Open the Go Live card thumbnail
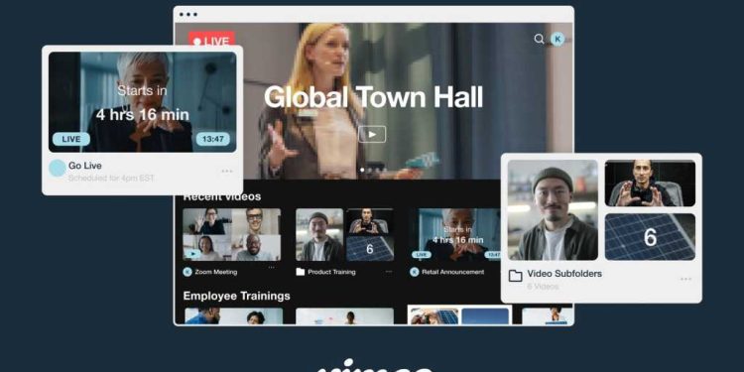744x372 pixels. [142, 102]
